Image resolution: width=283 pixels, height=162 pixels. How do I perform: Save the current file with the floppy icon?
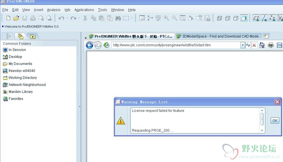coord(24,18)
